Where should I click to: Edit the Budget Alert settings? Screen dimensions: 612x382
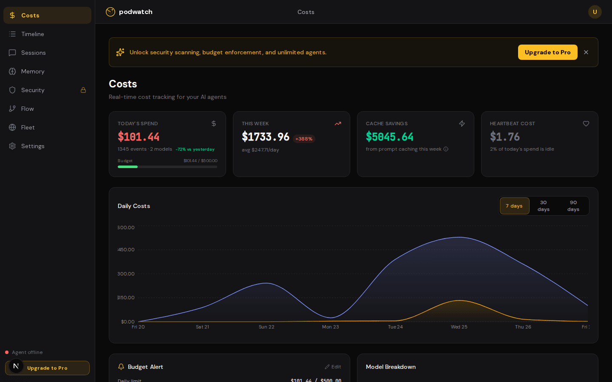point(333,367)
